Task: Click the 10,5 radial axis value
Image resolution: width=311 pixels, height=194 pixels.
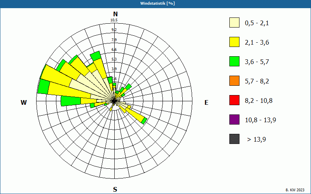Action: 114,20
